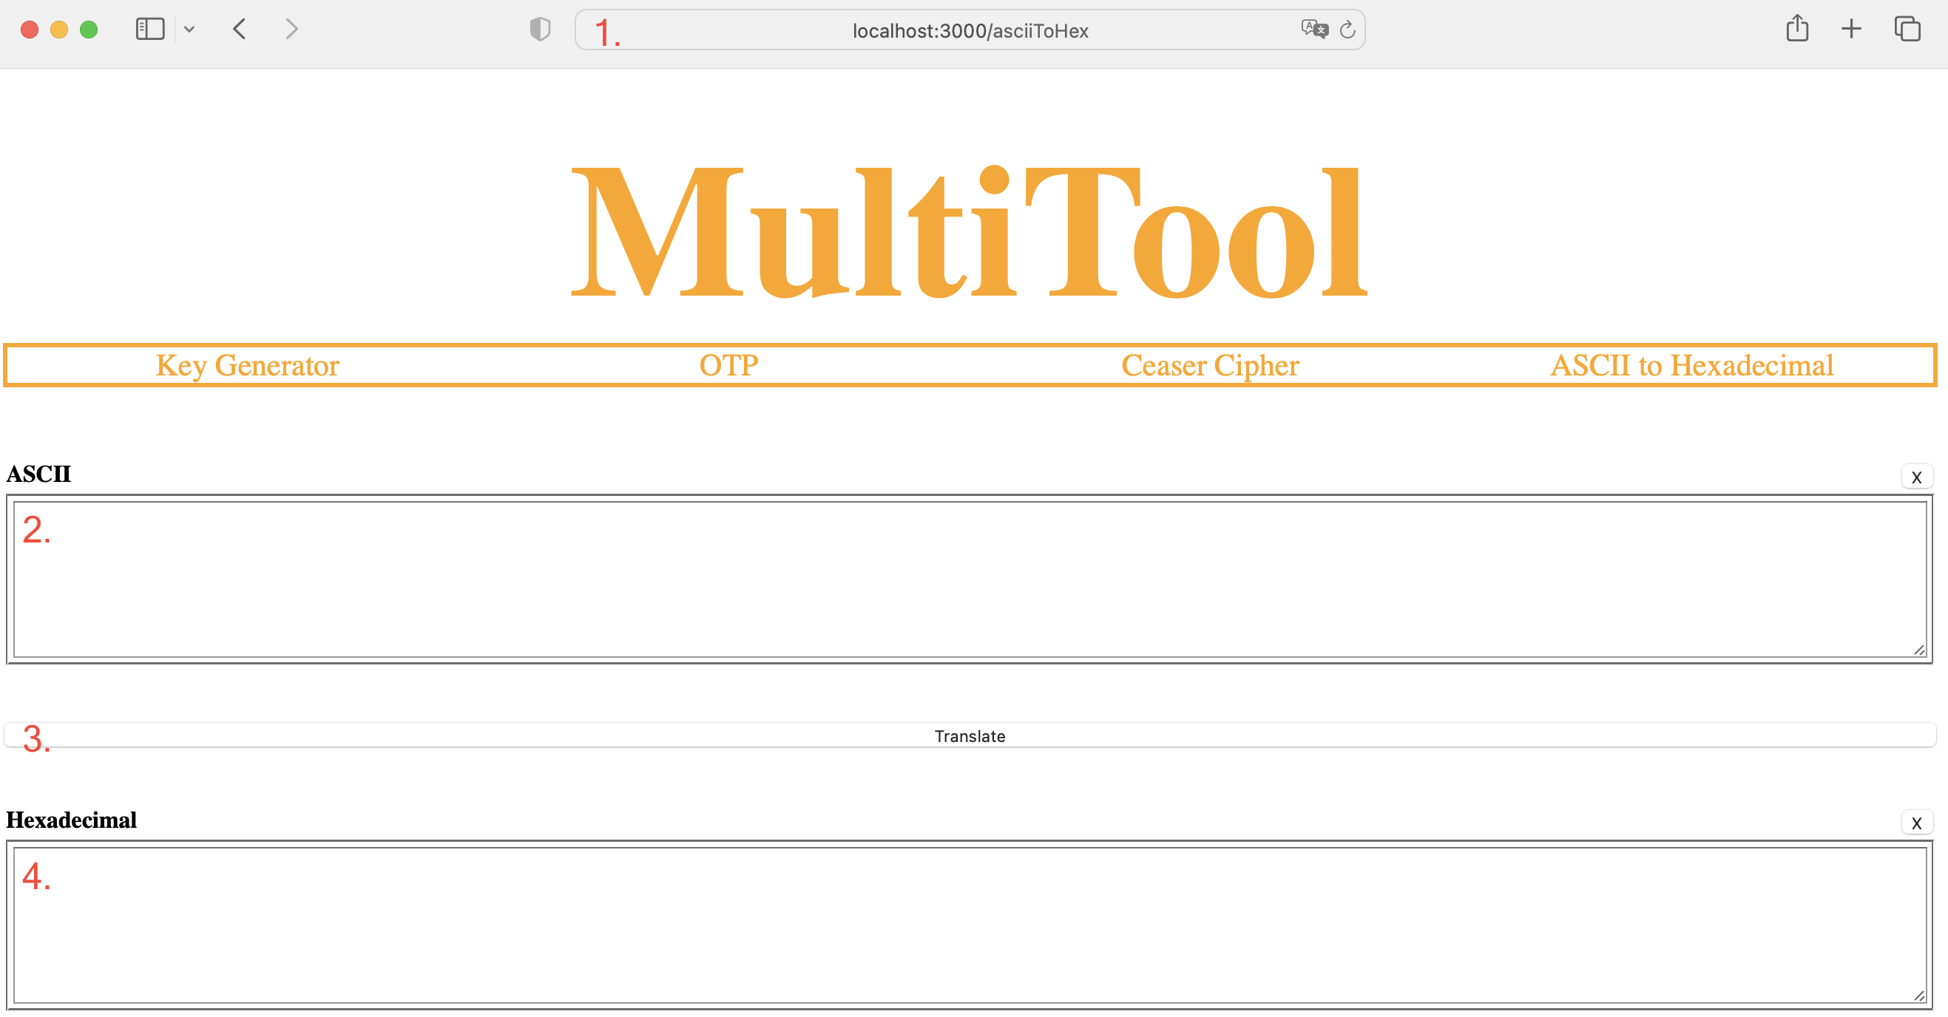The height and width of the screenshot is (1017, 1948).
Task: Click the page reload icon
Action: tap(1347, 30)
